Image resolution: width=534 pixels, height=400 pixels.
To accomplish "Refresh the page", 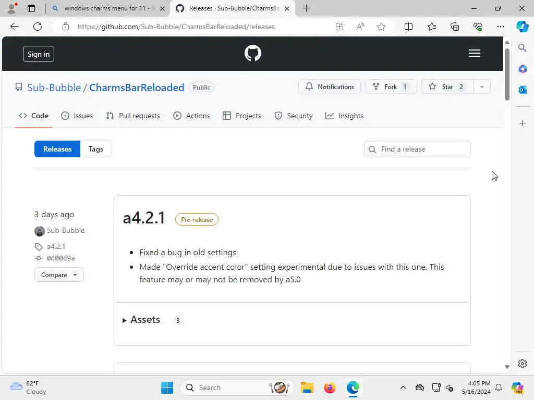I will tap(38, 27).
